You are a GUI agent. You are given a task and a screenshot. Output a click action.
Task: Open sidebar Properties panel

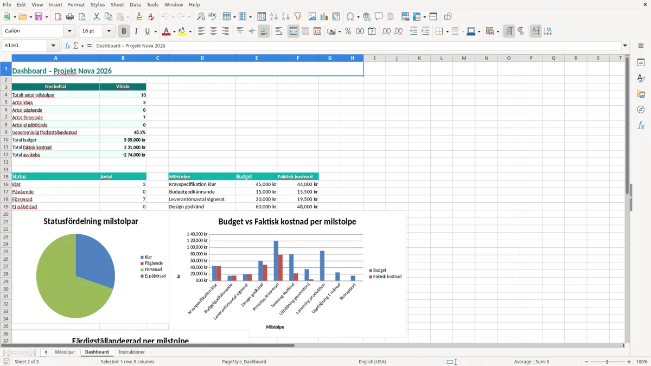point(641,63)
